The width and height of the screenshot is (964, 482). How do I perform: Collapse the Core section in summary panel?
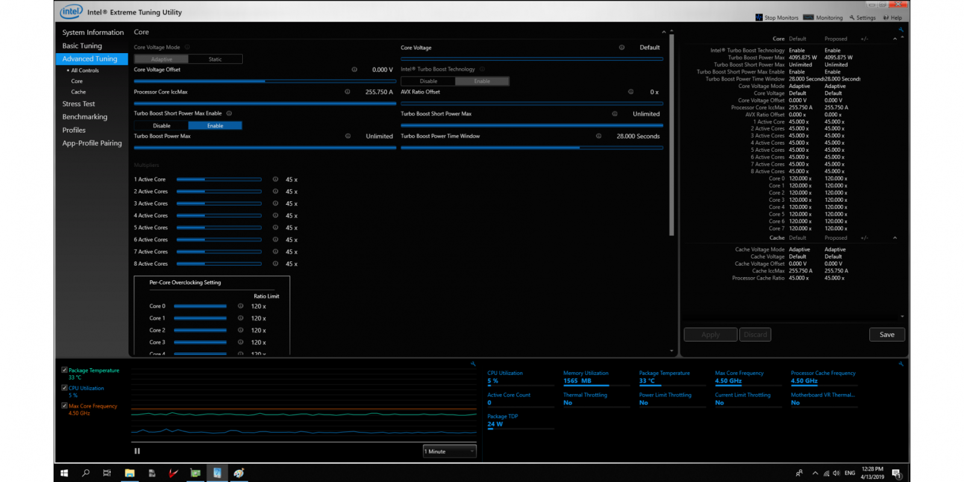tap(895, 39)
